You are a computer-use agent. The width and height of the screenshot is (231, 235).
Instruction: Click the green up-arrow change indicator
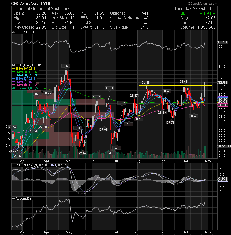(x=183, y=13)
